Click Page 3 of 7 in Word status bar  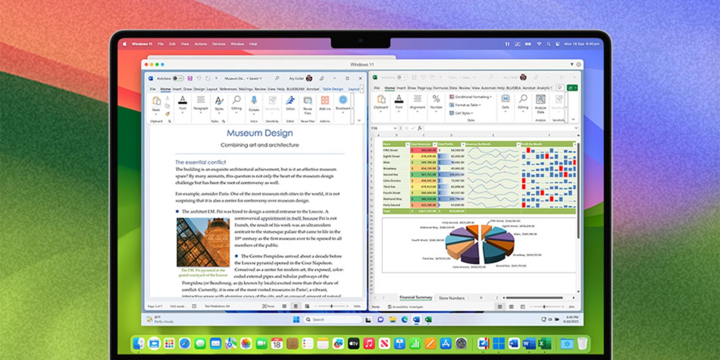click(155, 306)
